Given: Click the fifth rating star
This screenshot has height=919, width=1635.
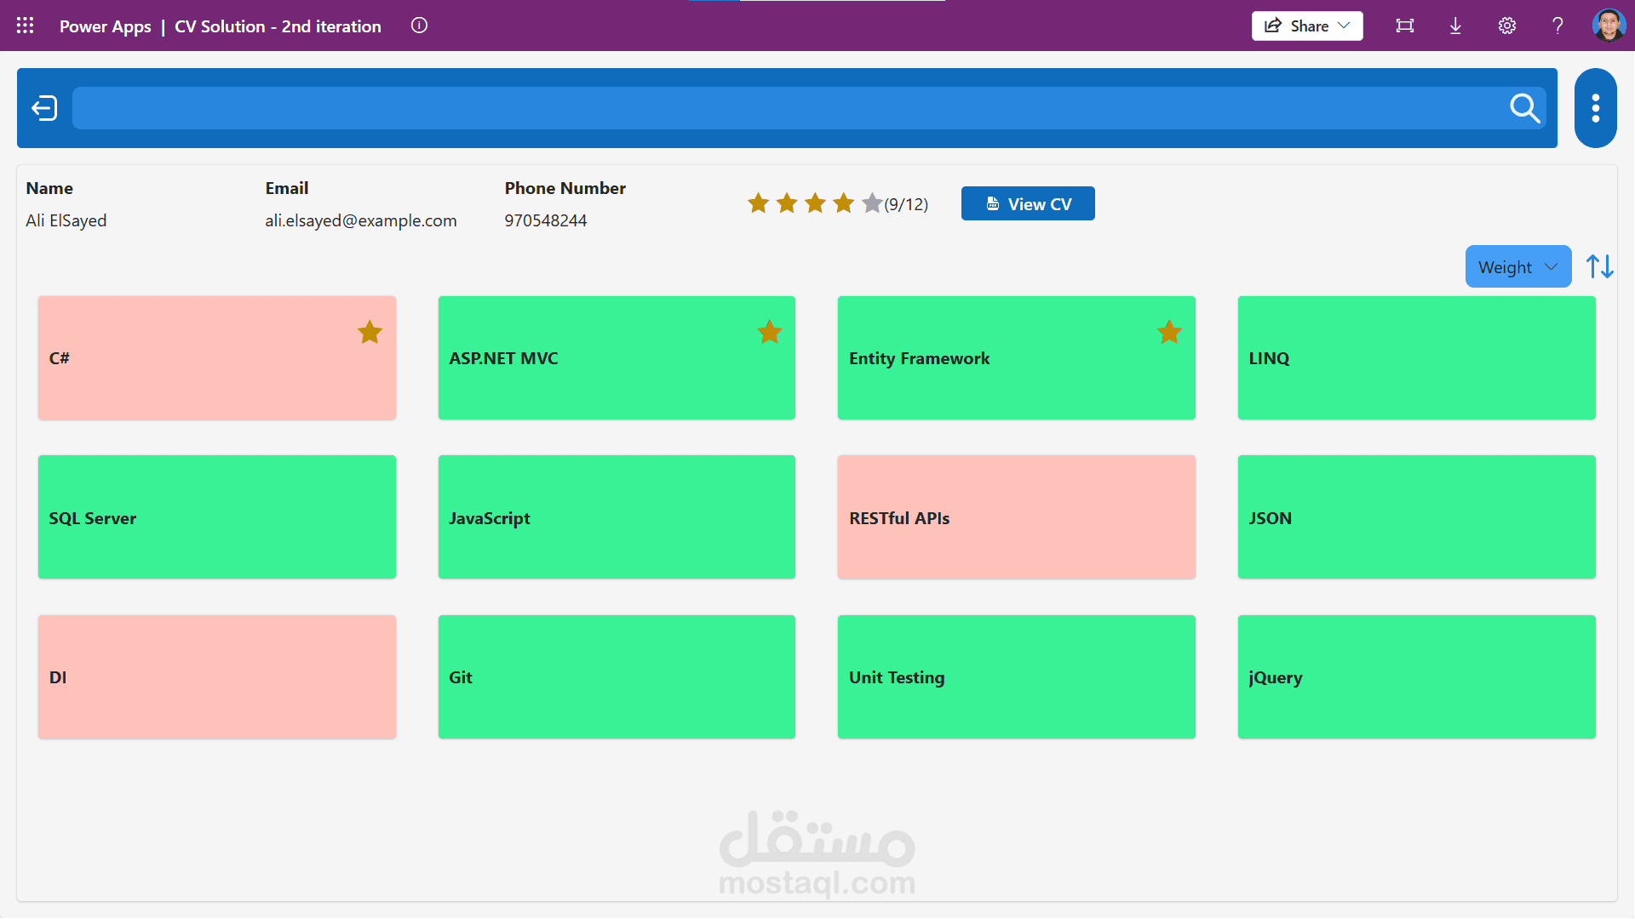Looking at the screenshot, I should point(872,203).
